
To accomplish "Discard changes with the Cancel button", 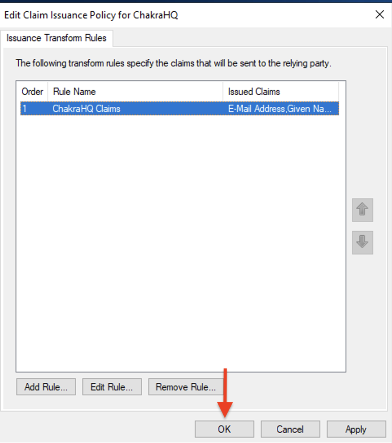I will (290, 429).
